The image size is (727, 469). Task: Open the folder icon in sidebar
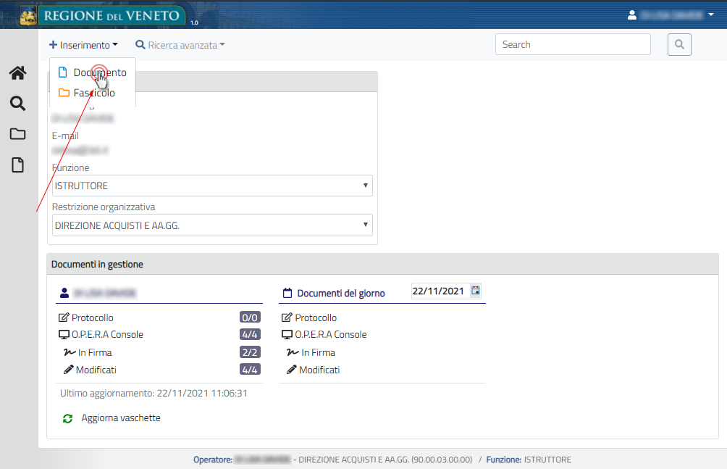pyautogui.click(x=17, y=134)
